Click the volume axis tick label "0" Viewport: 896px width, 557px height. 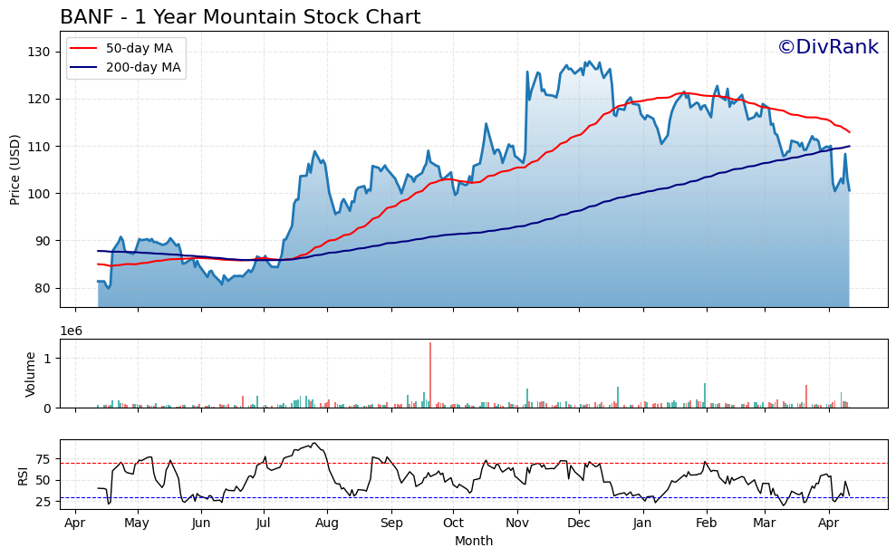(x=47, y=408)
